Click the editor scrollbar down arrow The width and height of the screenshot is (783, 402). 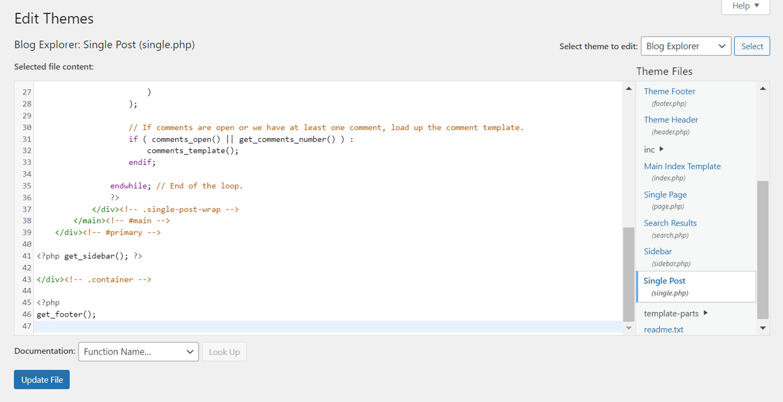tap(628, 328)
